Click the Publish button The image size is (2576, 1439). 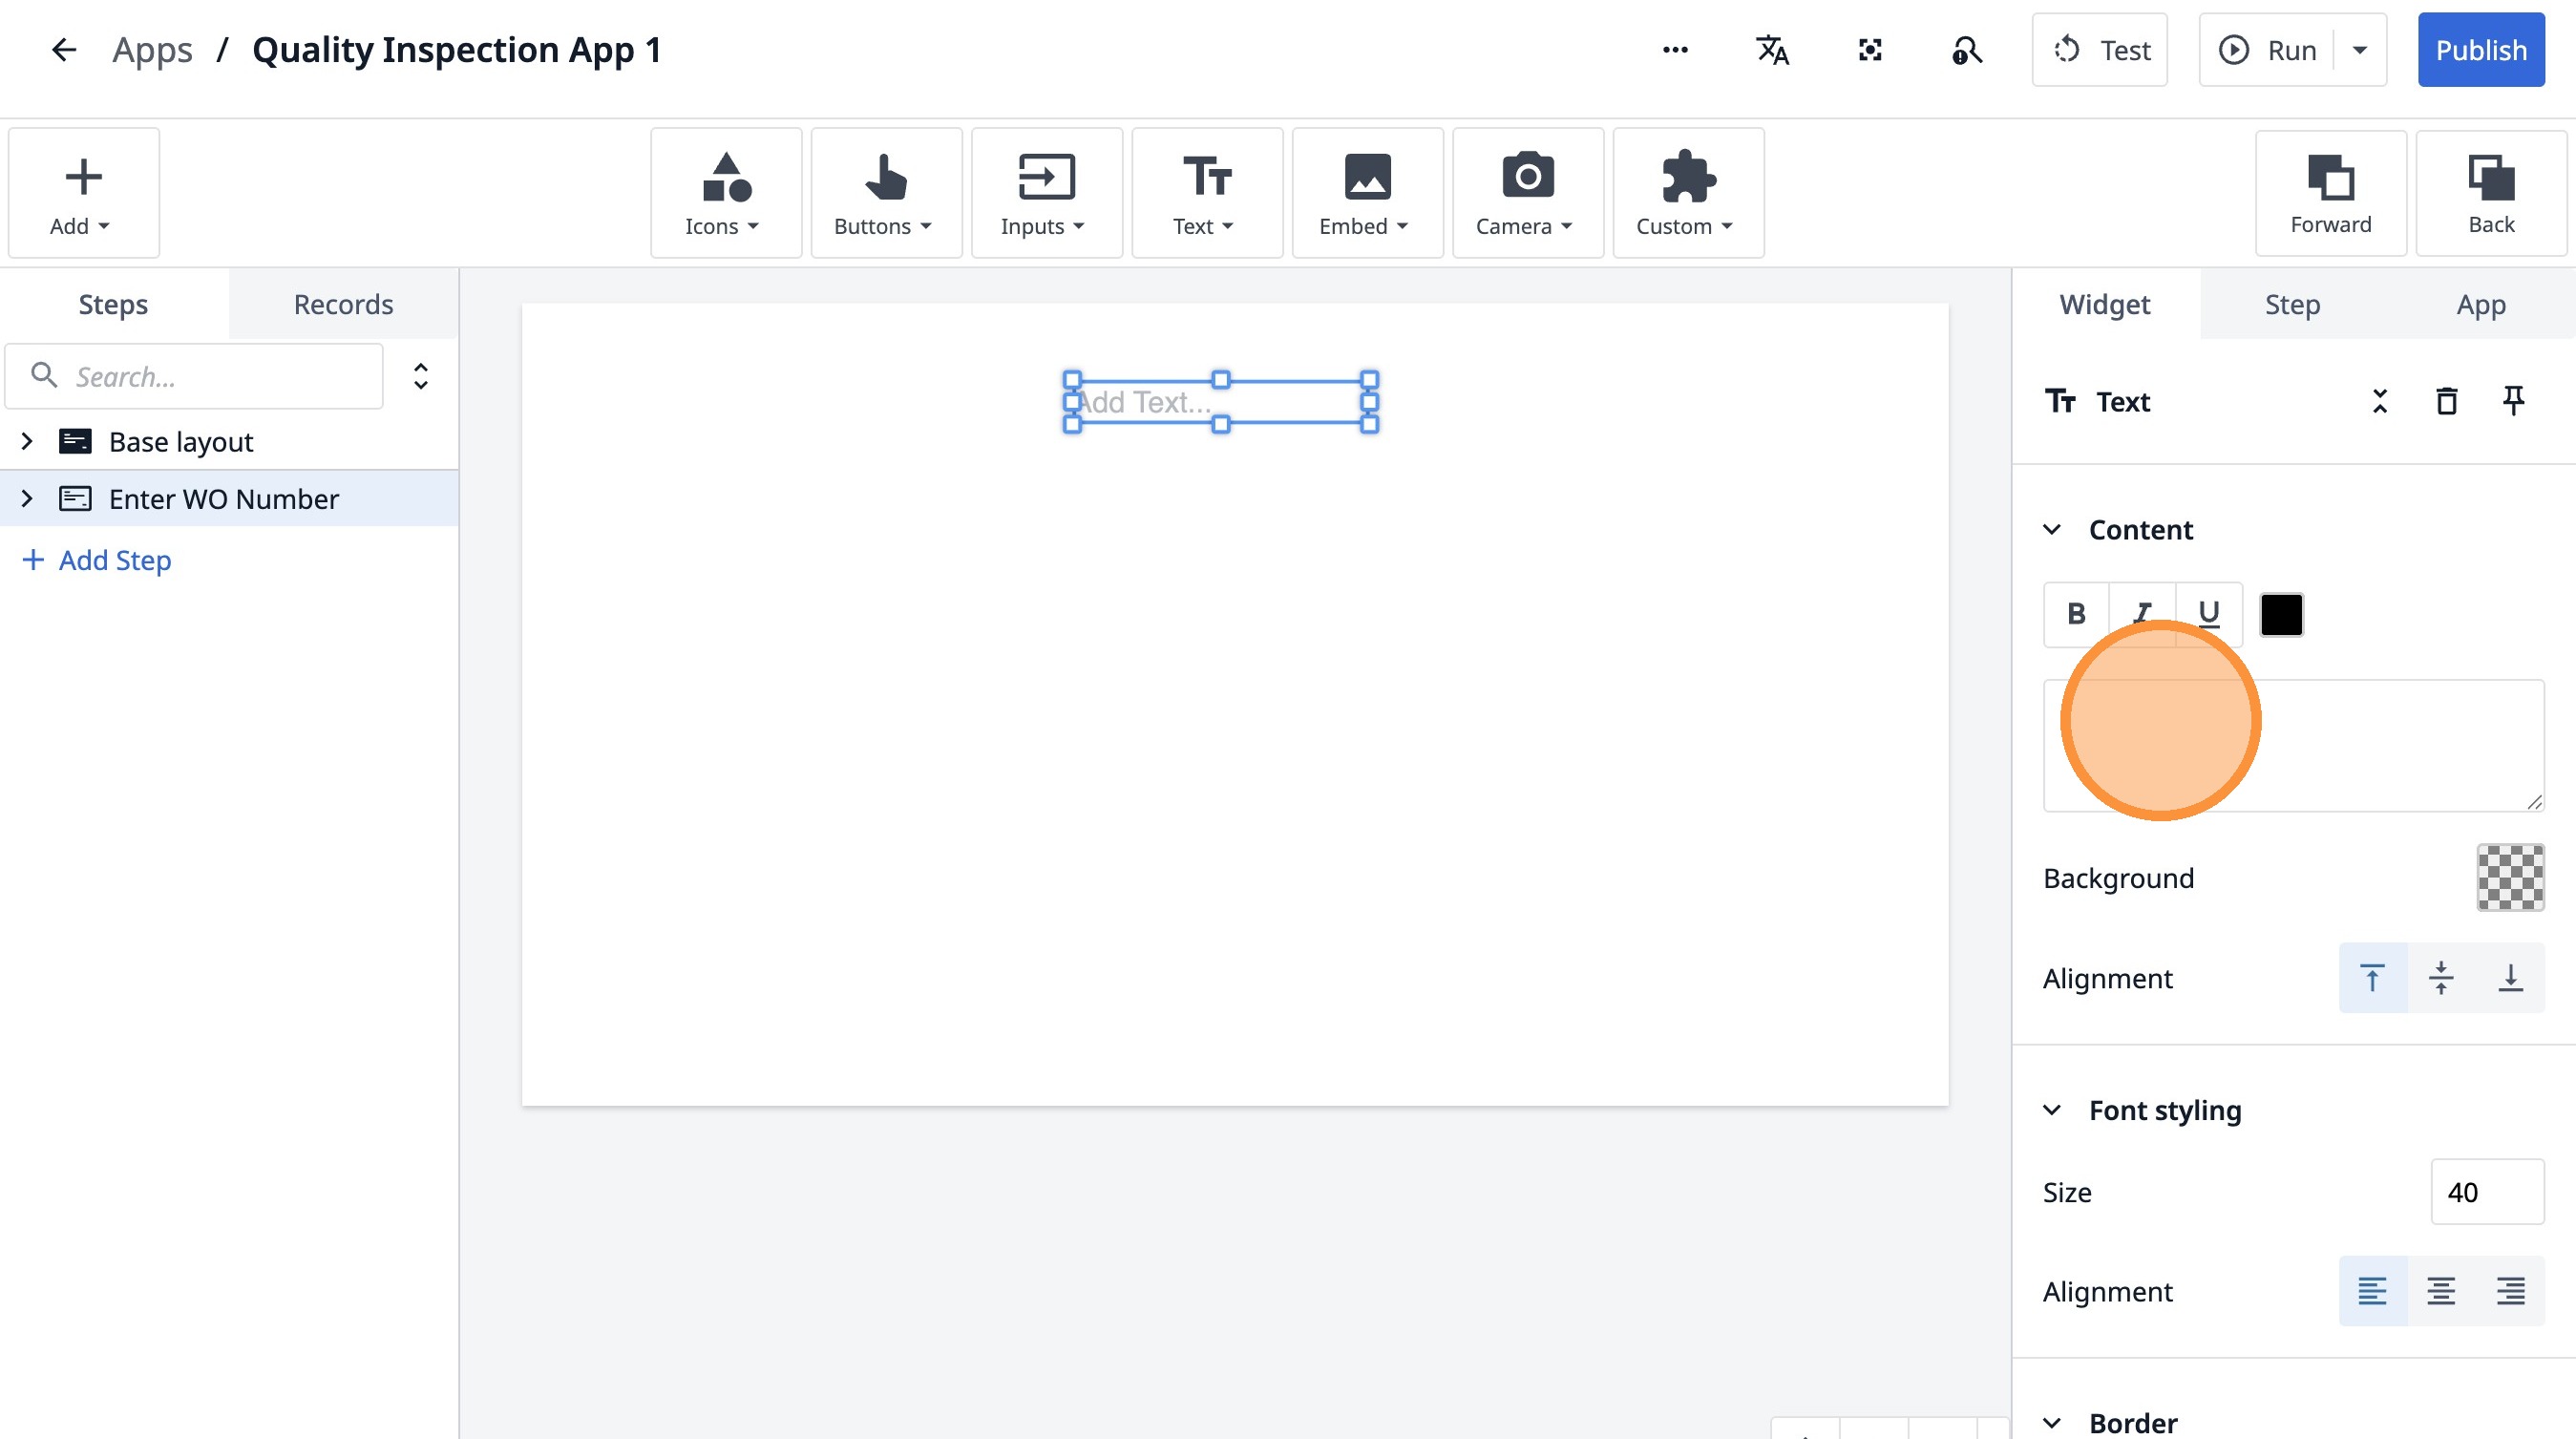tap(2480, 50)
